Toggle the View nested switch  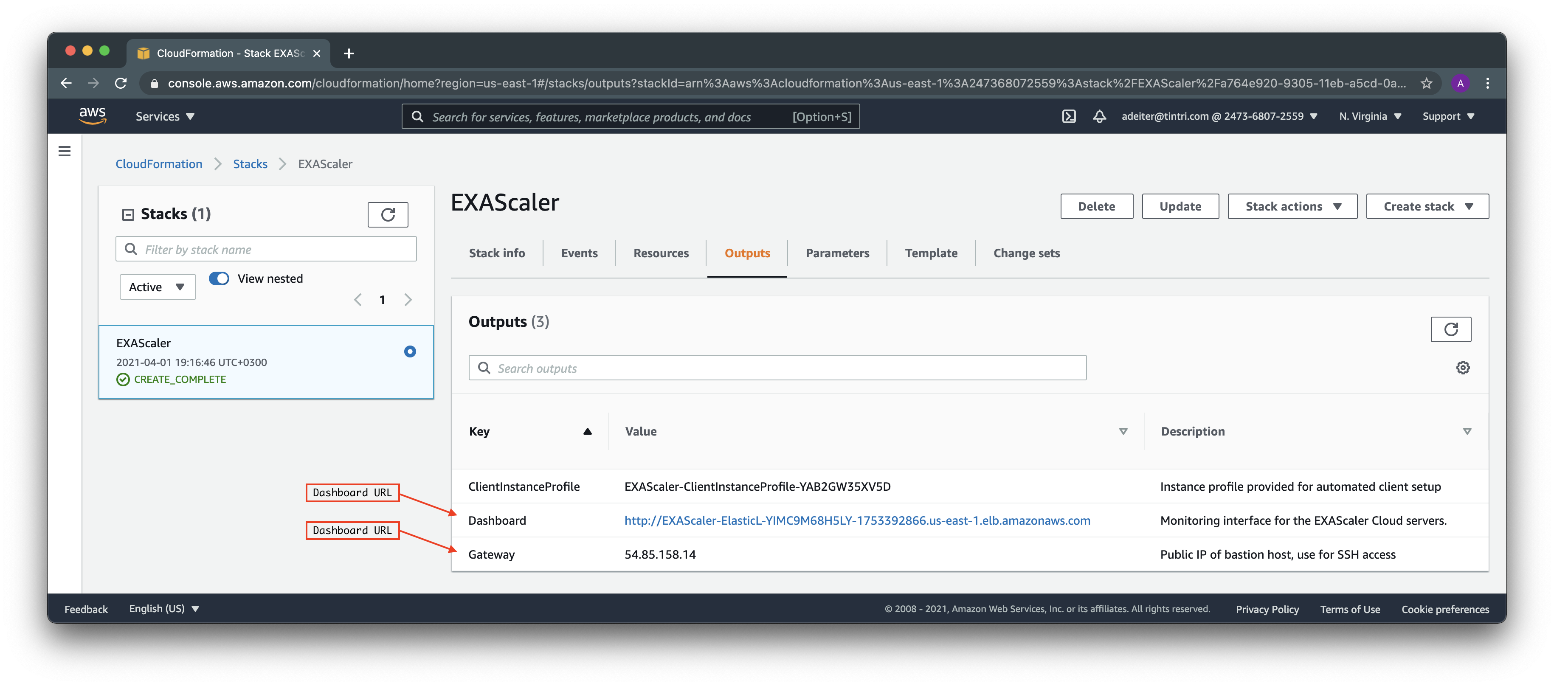tap(219, 279)
